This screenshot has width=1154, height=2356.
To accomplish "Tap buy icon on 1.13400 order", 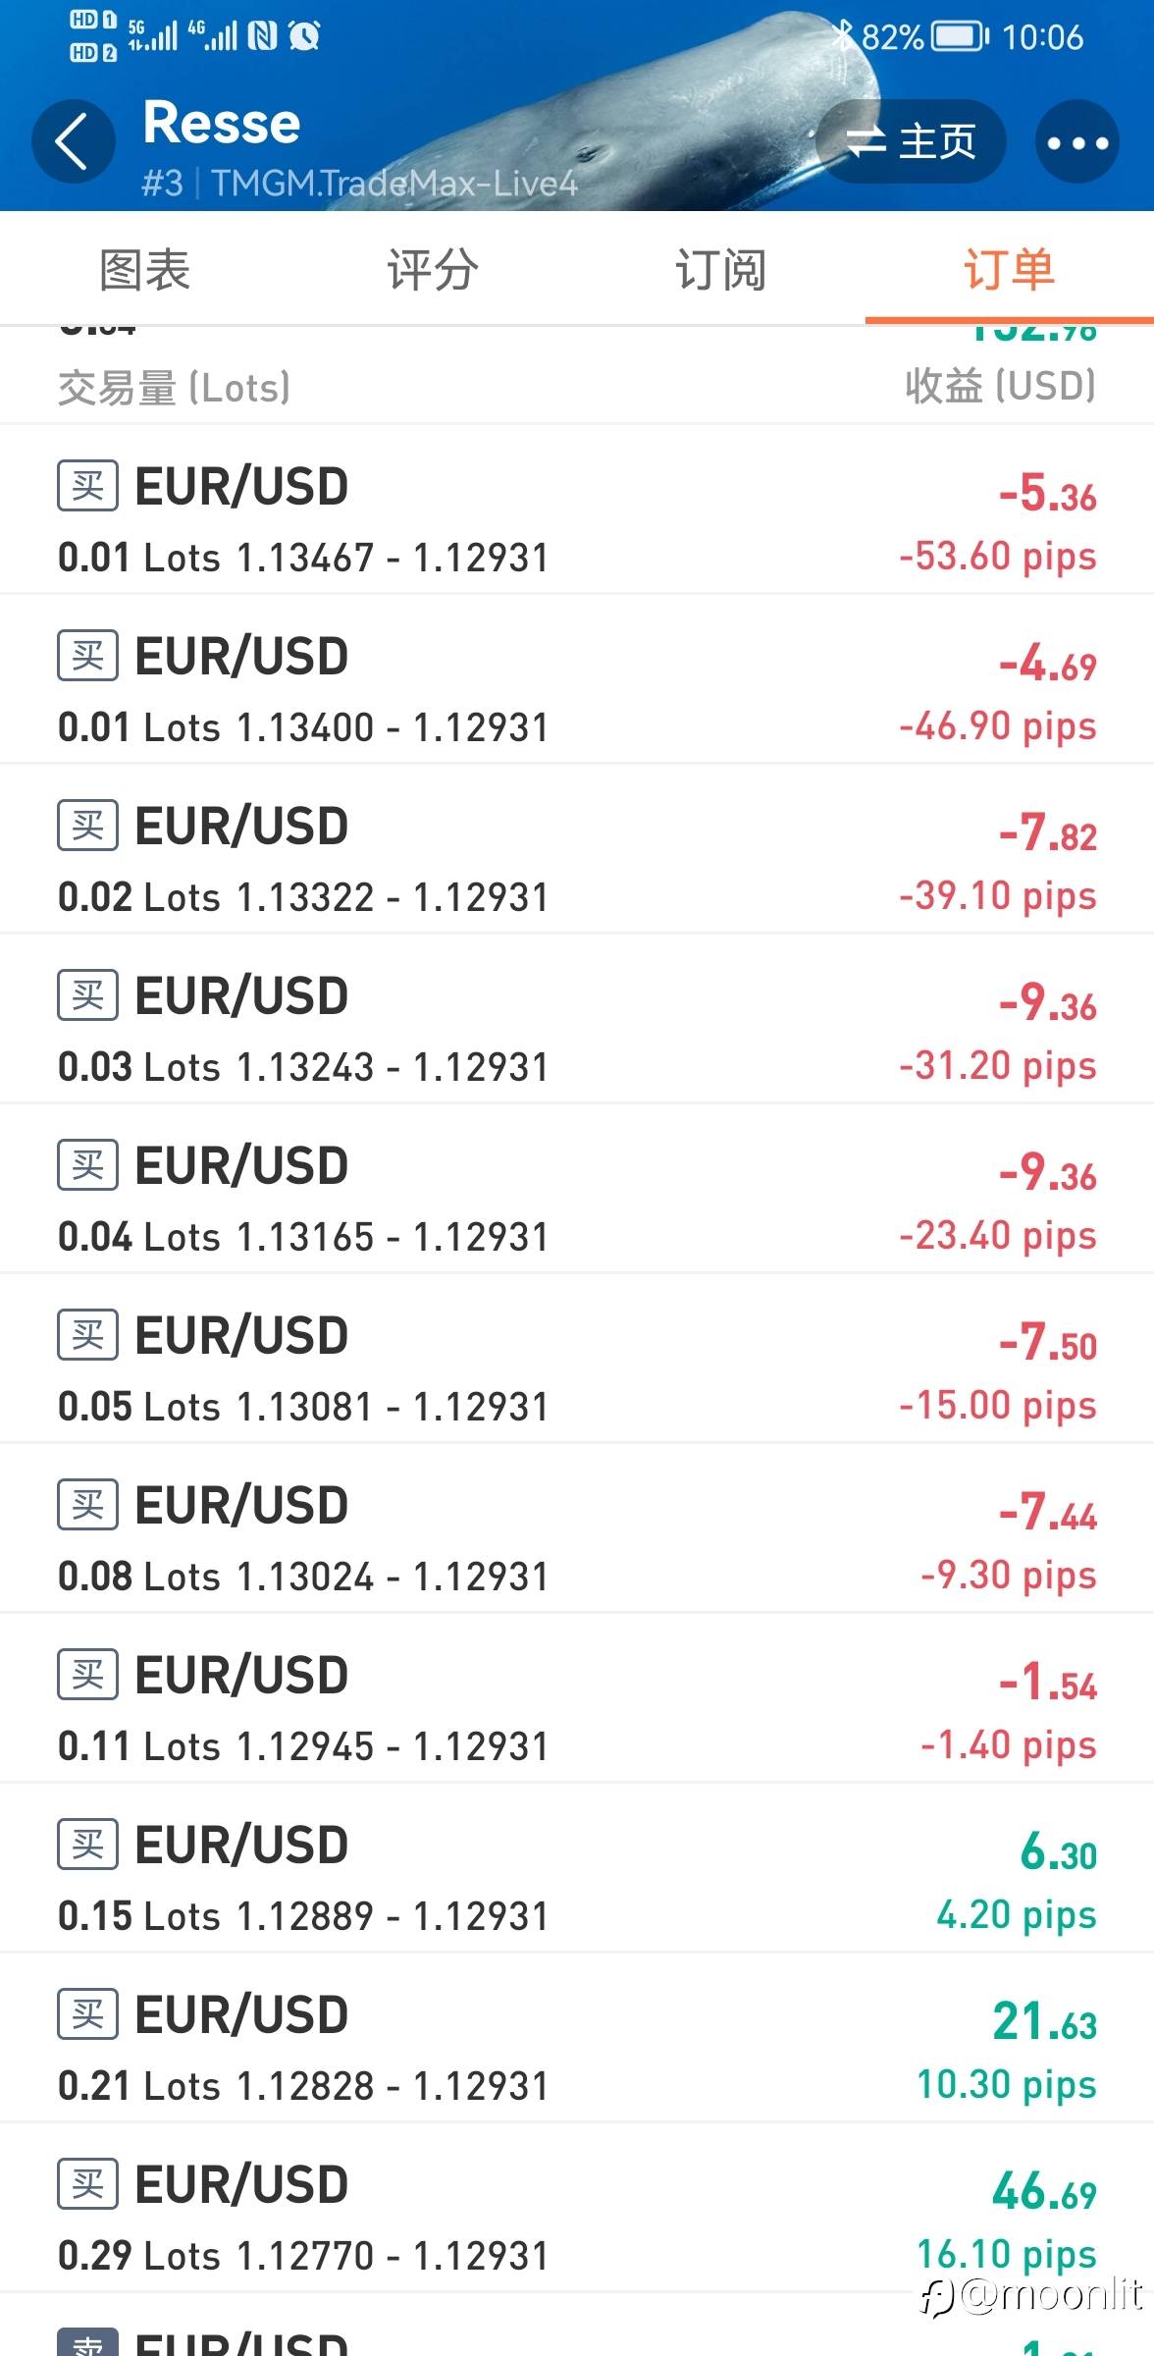I will click(x=88, y=655).
